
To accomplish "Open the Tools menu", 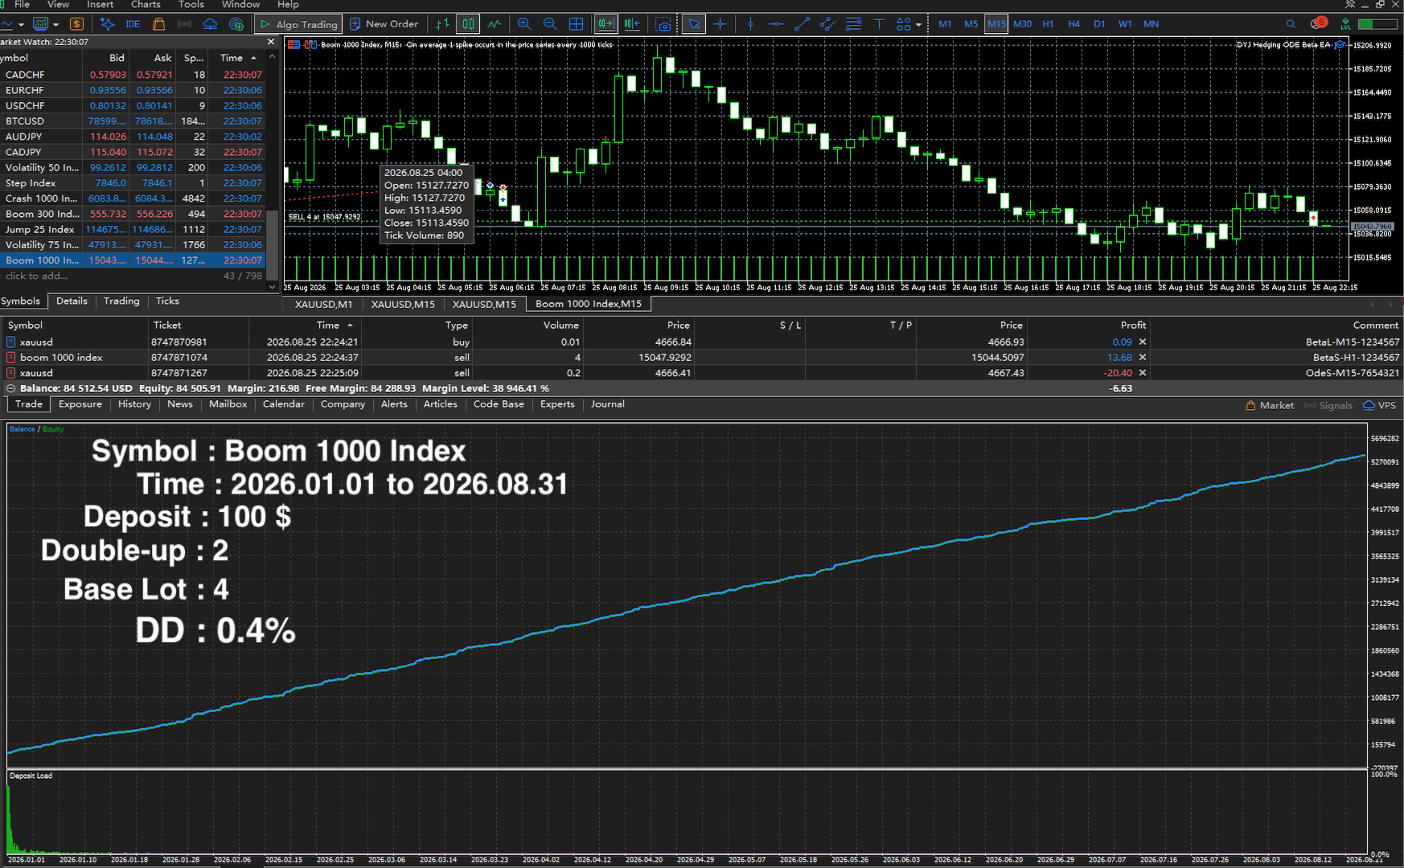I will pyautogui.click(x=191, y=5).
